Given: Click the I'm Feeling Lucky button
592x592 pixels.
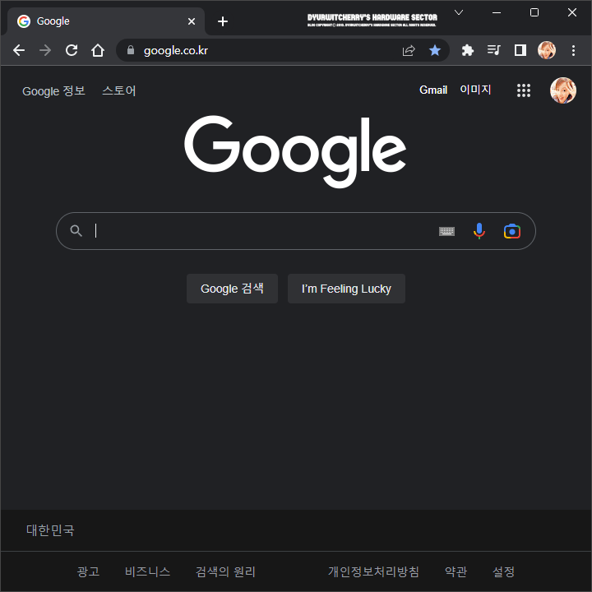Looking at the screenshot, I should coord(347,289).
